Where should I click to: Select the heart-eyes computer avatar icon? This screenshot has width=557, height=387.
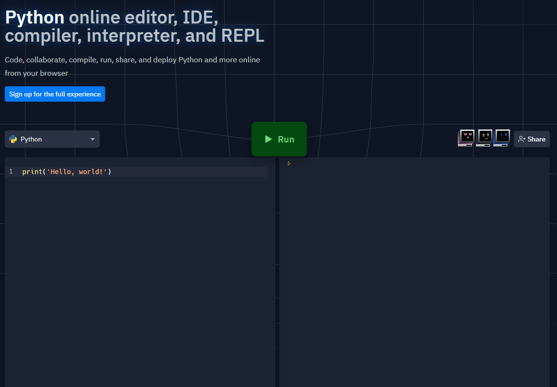[466, 138]
